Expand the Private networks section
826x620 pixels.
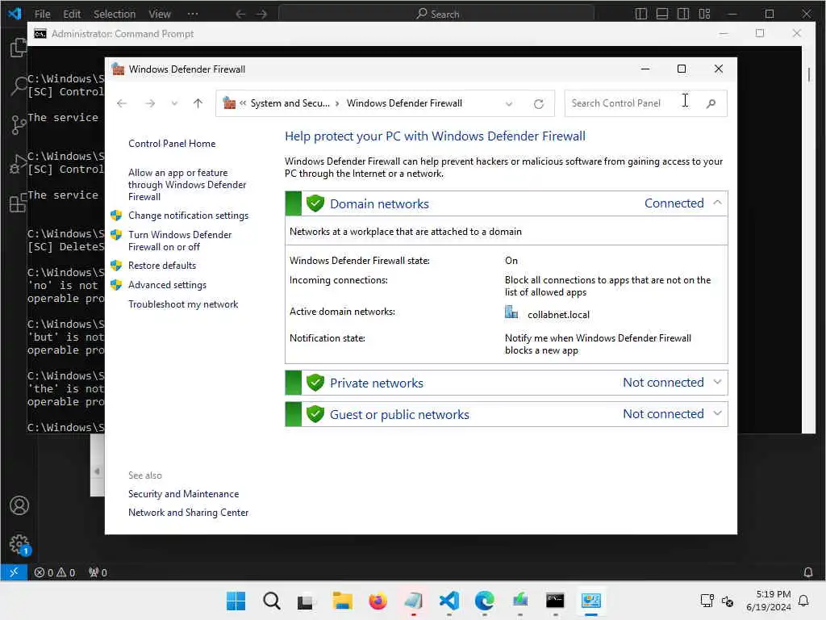(717, 382)
